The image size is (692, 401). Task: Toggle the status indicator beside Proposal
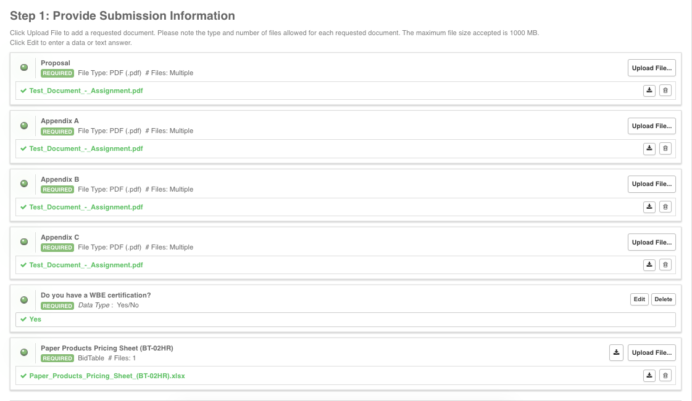(x=23, y=67)
